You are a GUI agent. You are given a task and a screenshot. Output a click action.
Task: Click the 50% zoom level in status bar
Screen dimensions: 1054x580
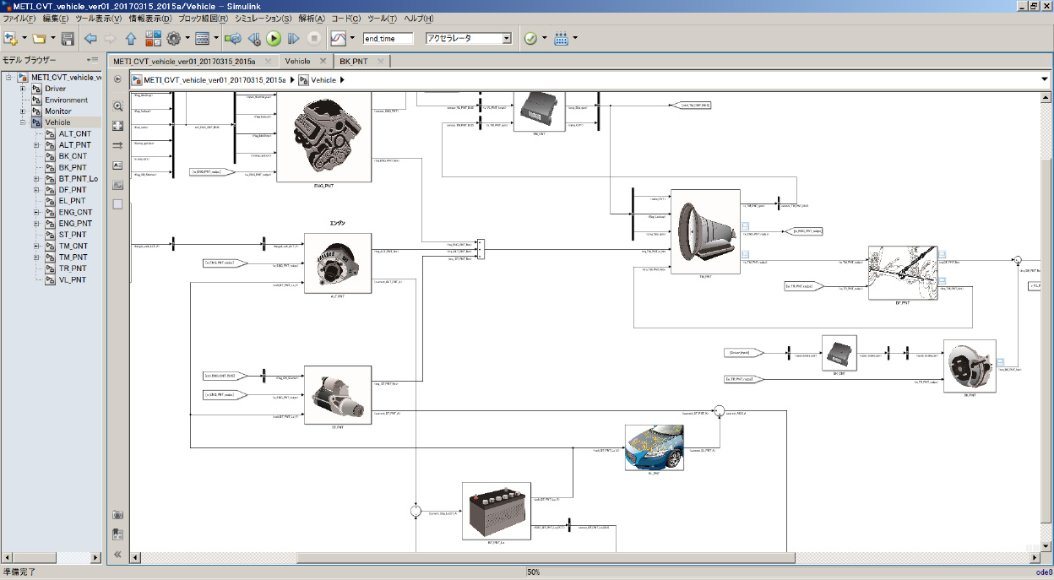pyautogui.click(x=534, y=572)
